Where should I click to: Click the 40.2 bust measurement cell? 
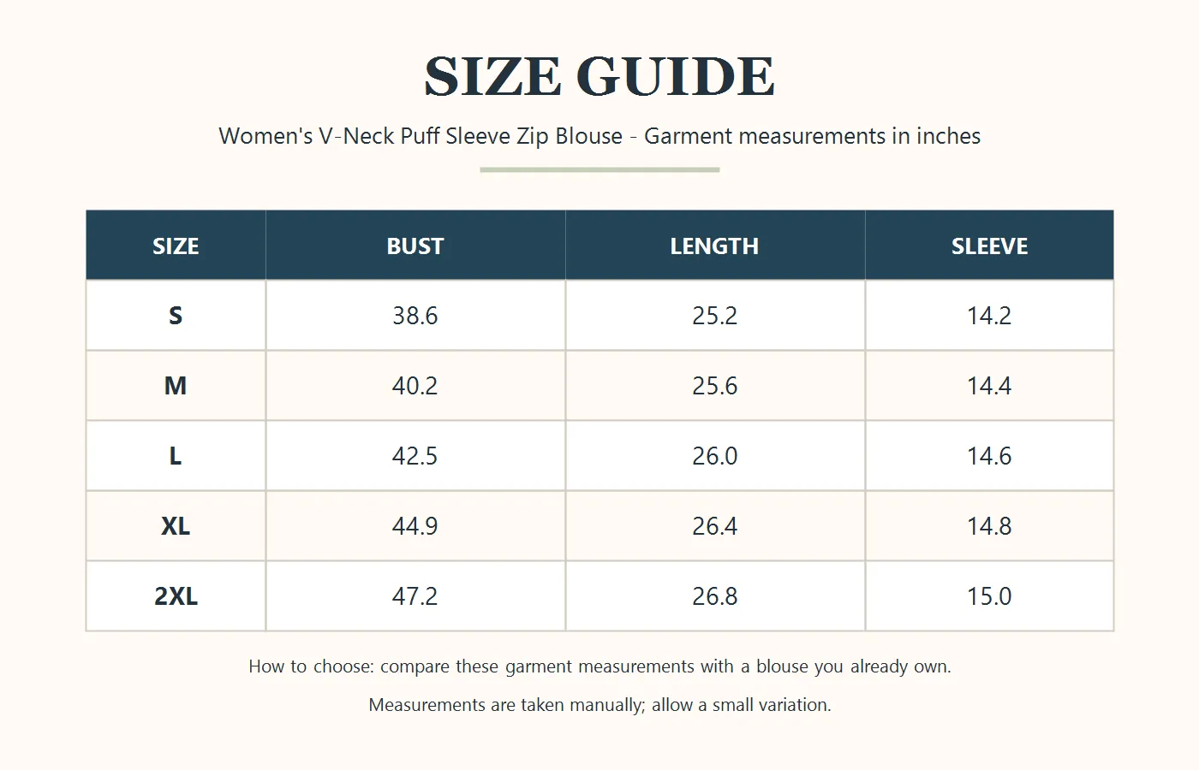pyautogui.click(x=415, y=386)
